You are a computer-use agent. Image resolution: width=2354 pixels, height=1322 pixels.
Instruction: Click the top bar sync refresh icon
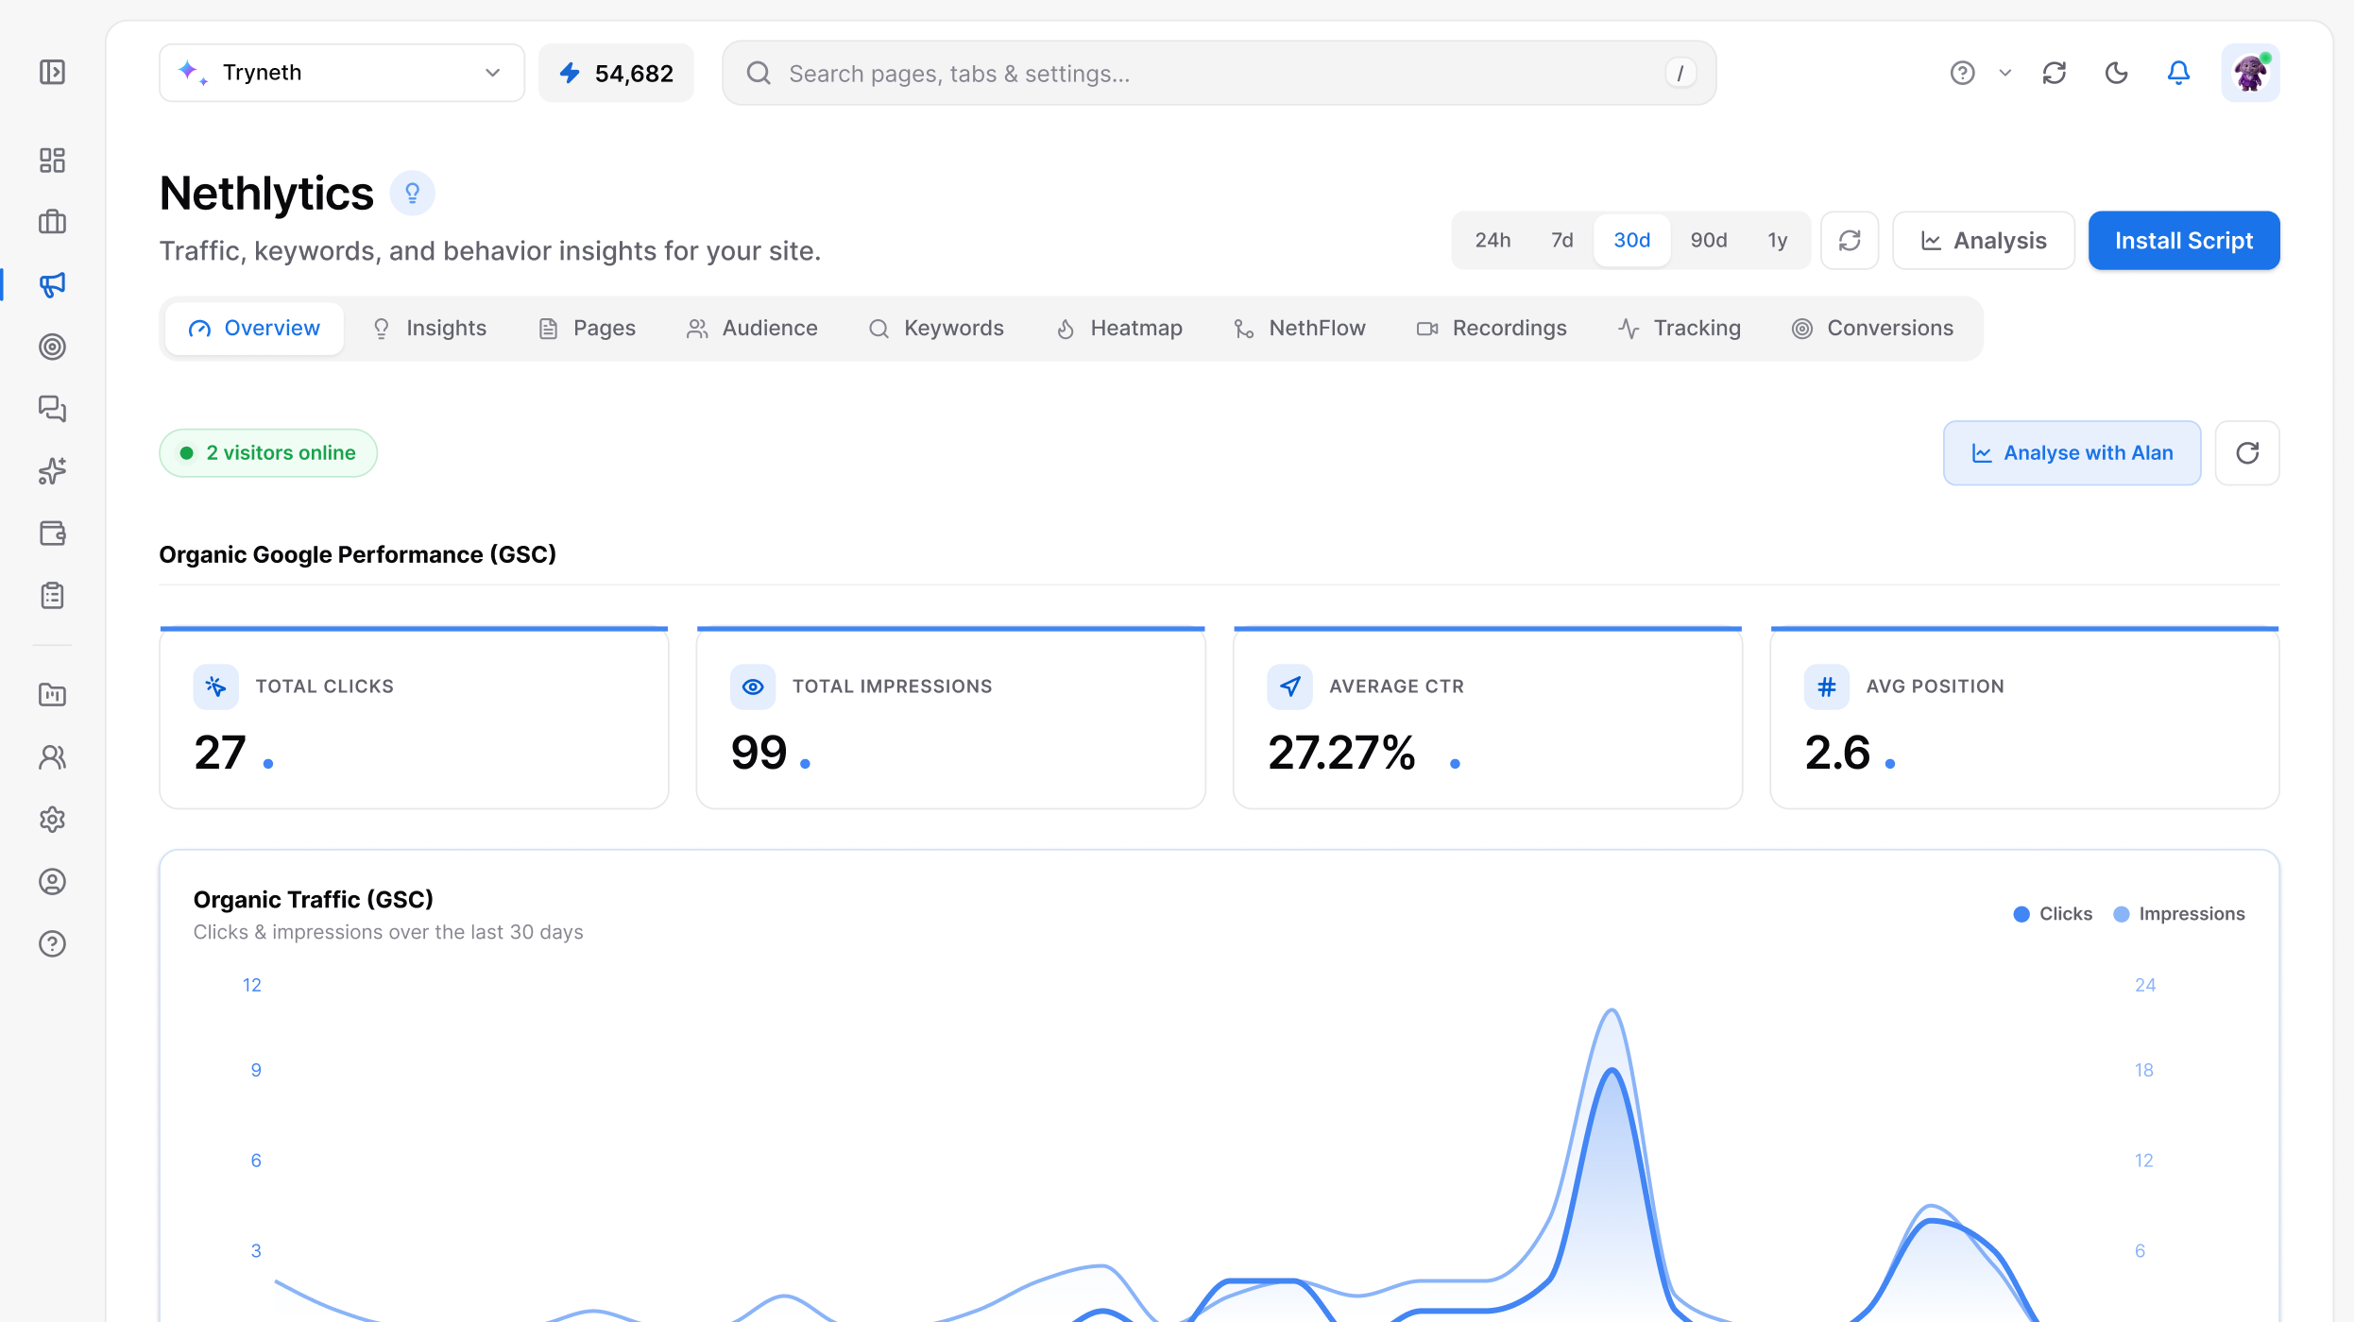(2055, 73)
